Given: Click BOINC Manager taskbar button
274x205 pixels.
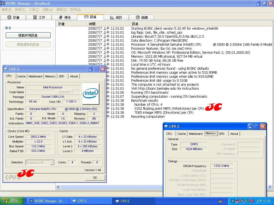Looking at the screenshot, I should click(x=48, y=201).
